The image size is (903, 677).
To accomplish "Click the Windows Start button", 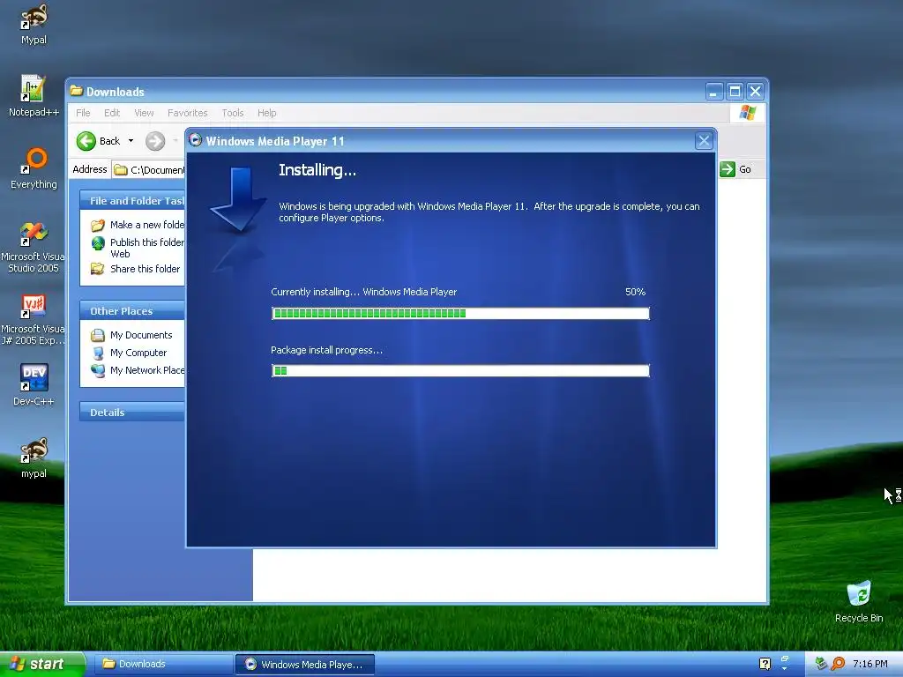I will pos(42,664).
